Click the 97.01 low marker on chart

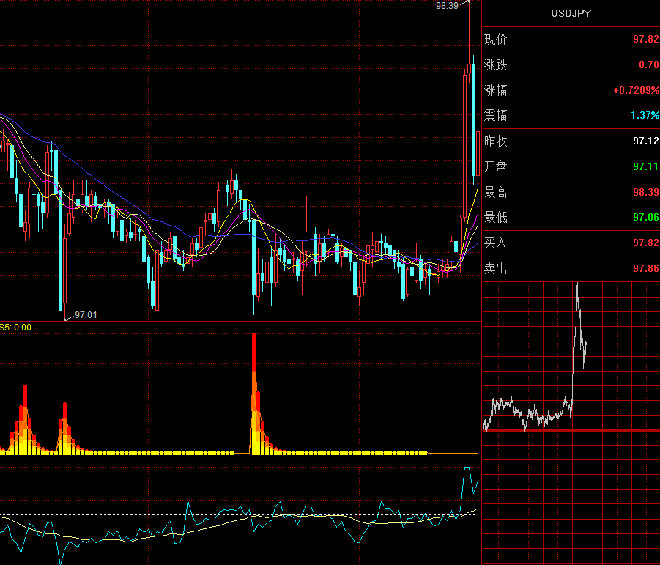pyautogui.click(x=86, y=315)
